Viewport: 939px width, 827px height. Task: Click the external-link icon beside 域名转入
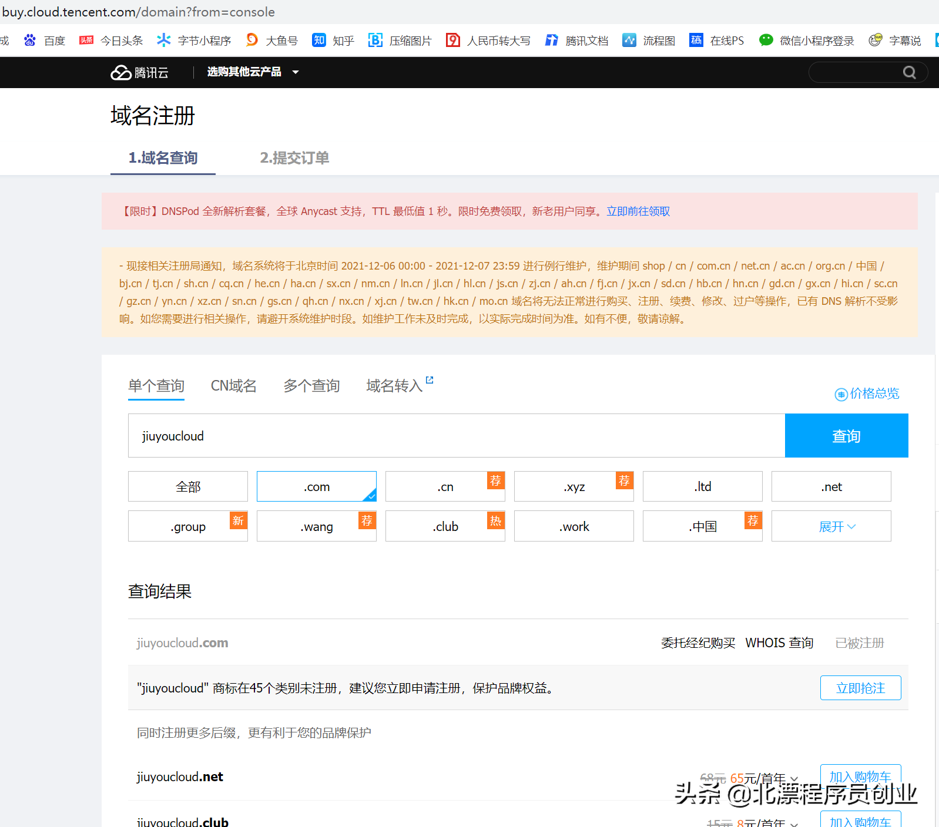(x=430, y=380)
